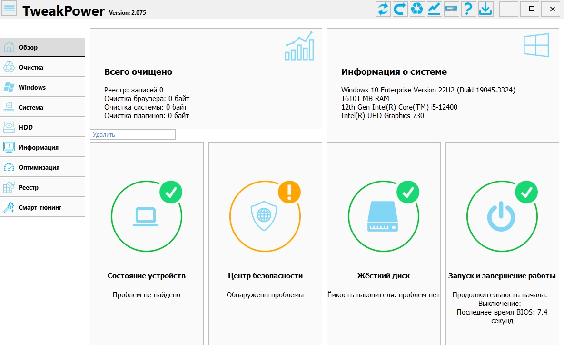The height and width of the screenshot is (345, 564).
Task: Open Запуск и завершение работы heading
Action: (502, 276)
